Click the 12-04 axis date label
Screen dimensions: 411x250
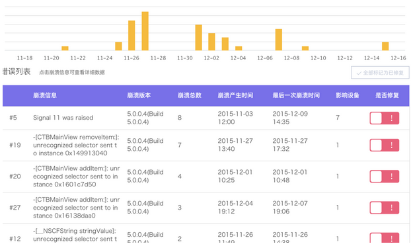[239, 58]
